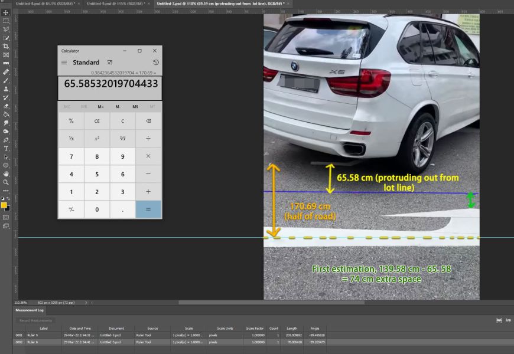Open the yellow foreground color picker
Image resolution: width=514 pixels, height=354 pixels.
tap(4, 205)
